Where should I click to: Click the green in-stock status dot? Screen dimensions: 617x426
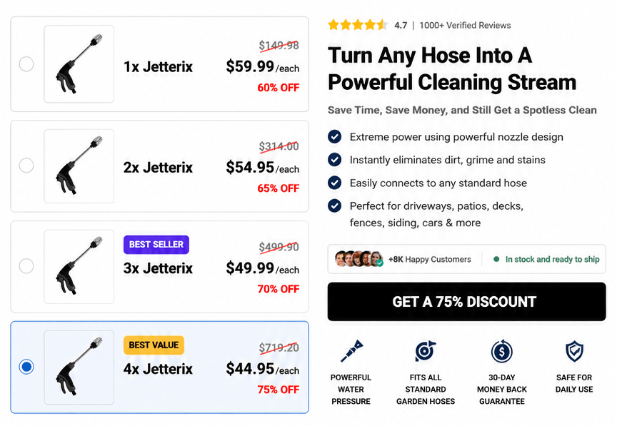tap(496, 259)
